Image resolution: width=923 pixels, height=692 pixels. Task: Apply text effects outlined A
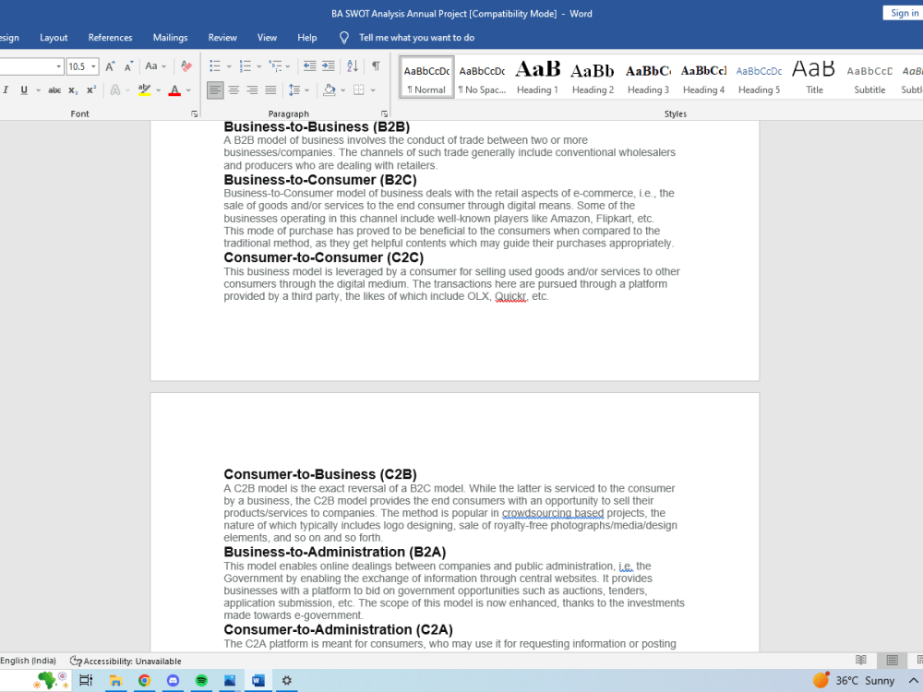tap(115, 90)
